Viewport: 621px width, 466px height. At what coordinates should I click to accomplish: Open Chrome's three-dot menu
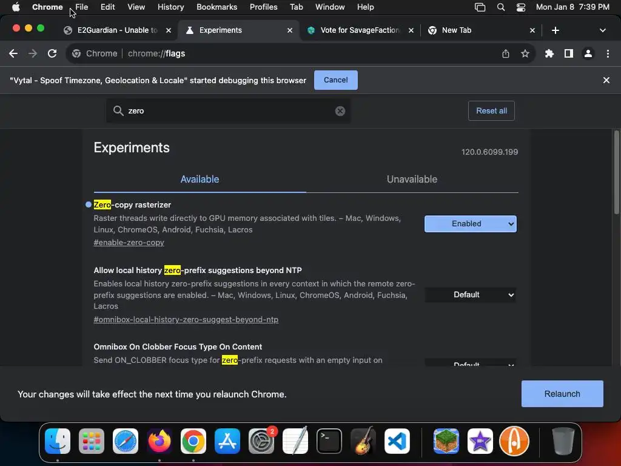coord(608,53)
